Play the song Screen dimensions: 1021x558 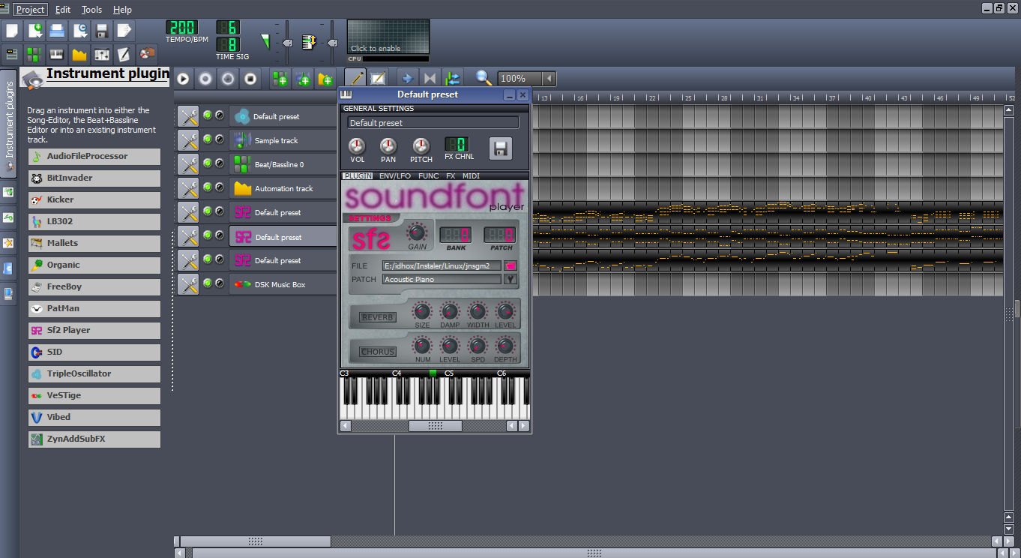[184, 78]
